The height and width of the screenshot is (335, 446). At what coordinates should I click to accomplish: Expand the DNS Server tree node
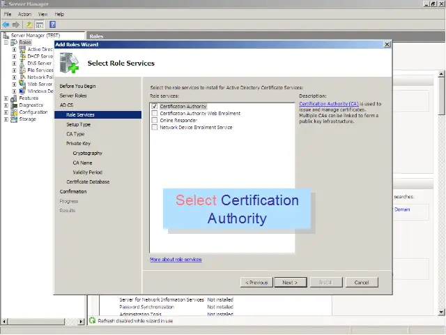click(14, 64)
